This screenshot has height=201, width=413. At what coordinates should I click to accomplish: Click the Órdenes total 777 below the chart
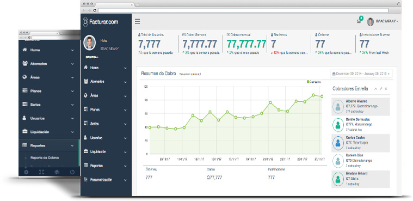coord(149,178)
